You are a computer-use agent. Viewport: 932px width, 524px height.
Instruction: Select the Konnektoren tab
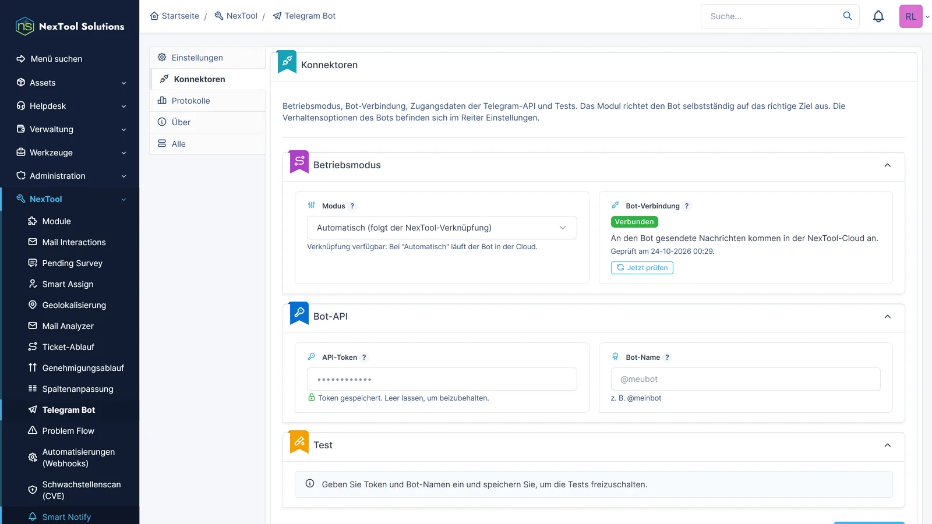click(207, 79)
